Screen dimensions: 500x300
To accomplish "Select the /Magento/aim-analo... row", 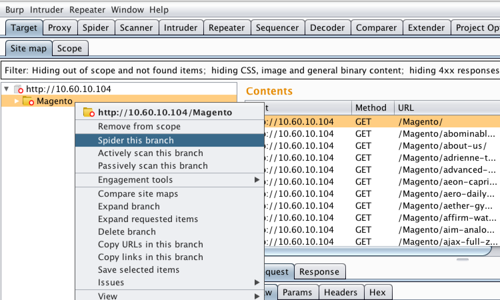I will click(382, 230).
